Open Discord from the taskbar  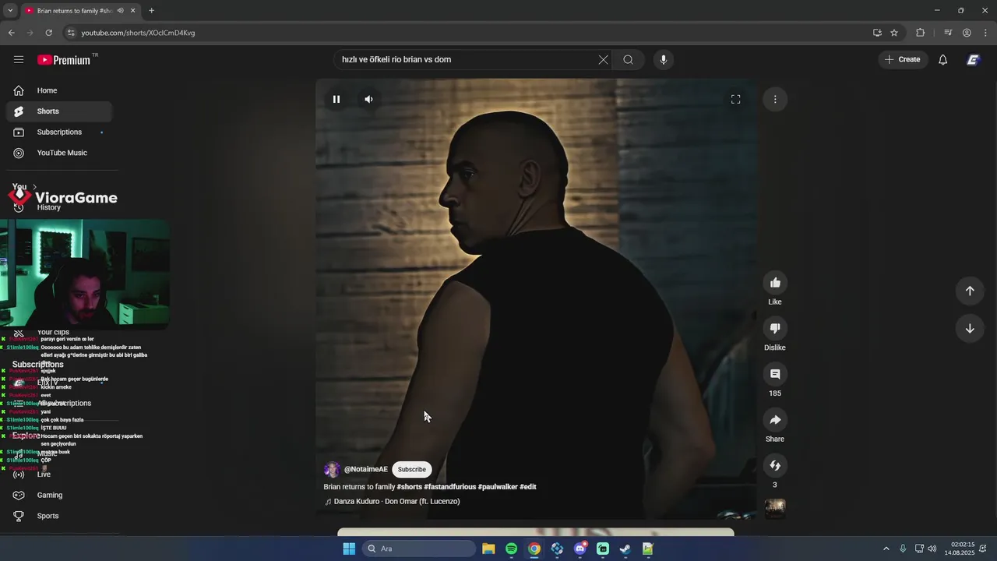coord(580,549)
